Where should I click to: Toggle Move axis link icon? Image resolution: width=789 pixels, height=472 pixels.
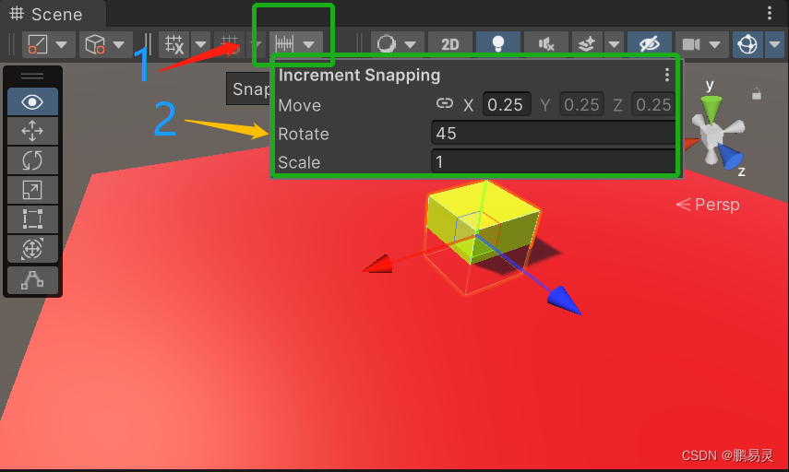pyautogui.click(x=444, y=103)
